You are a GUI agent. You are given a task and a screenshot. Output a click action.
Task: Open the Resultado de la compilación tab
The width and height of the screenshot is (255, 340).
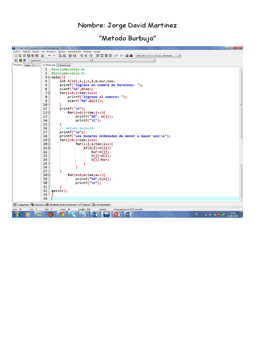61,205
